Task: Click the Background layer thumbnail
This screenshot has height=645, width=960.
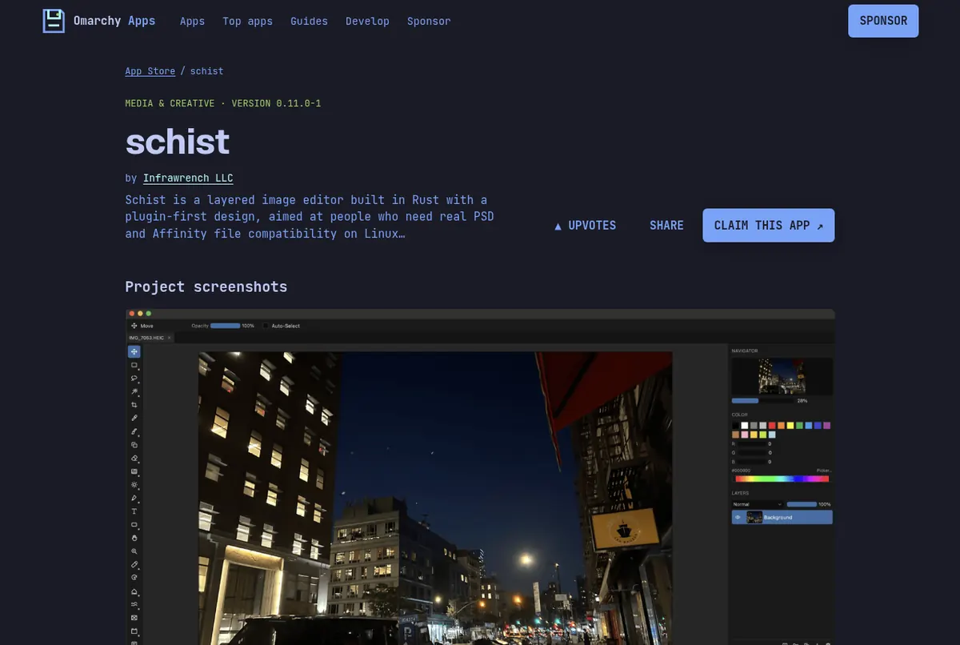Action: (754, 517)
